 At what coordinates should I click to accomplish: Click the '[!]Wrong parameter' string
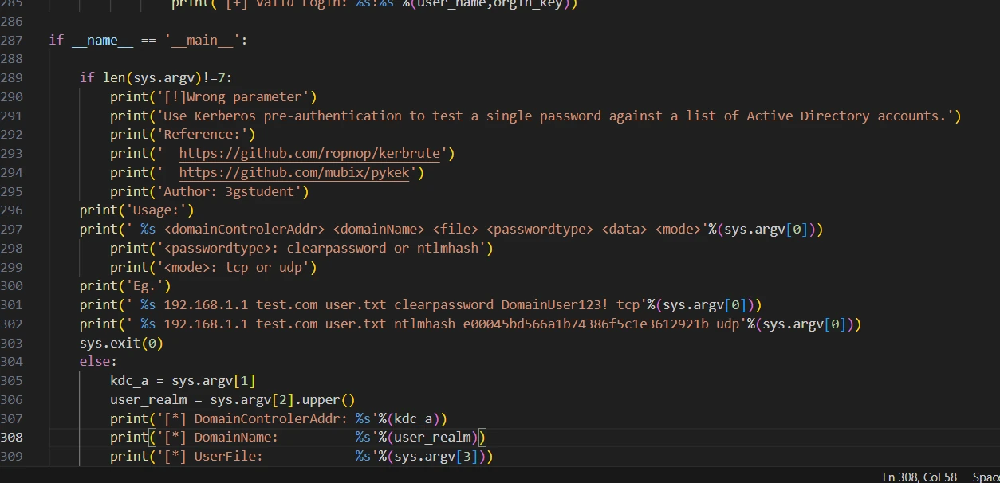click(232, 96)
